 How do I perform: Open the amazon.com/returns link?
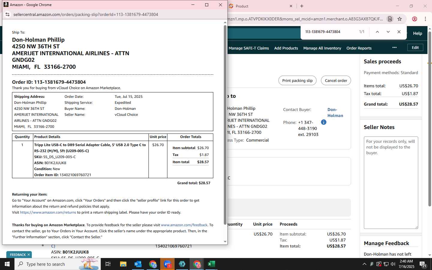click(48, 212)
